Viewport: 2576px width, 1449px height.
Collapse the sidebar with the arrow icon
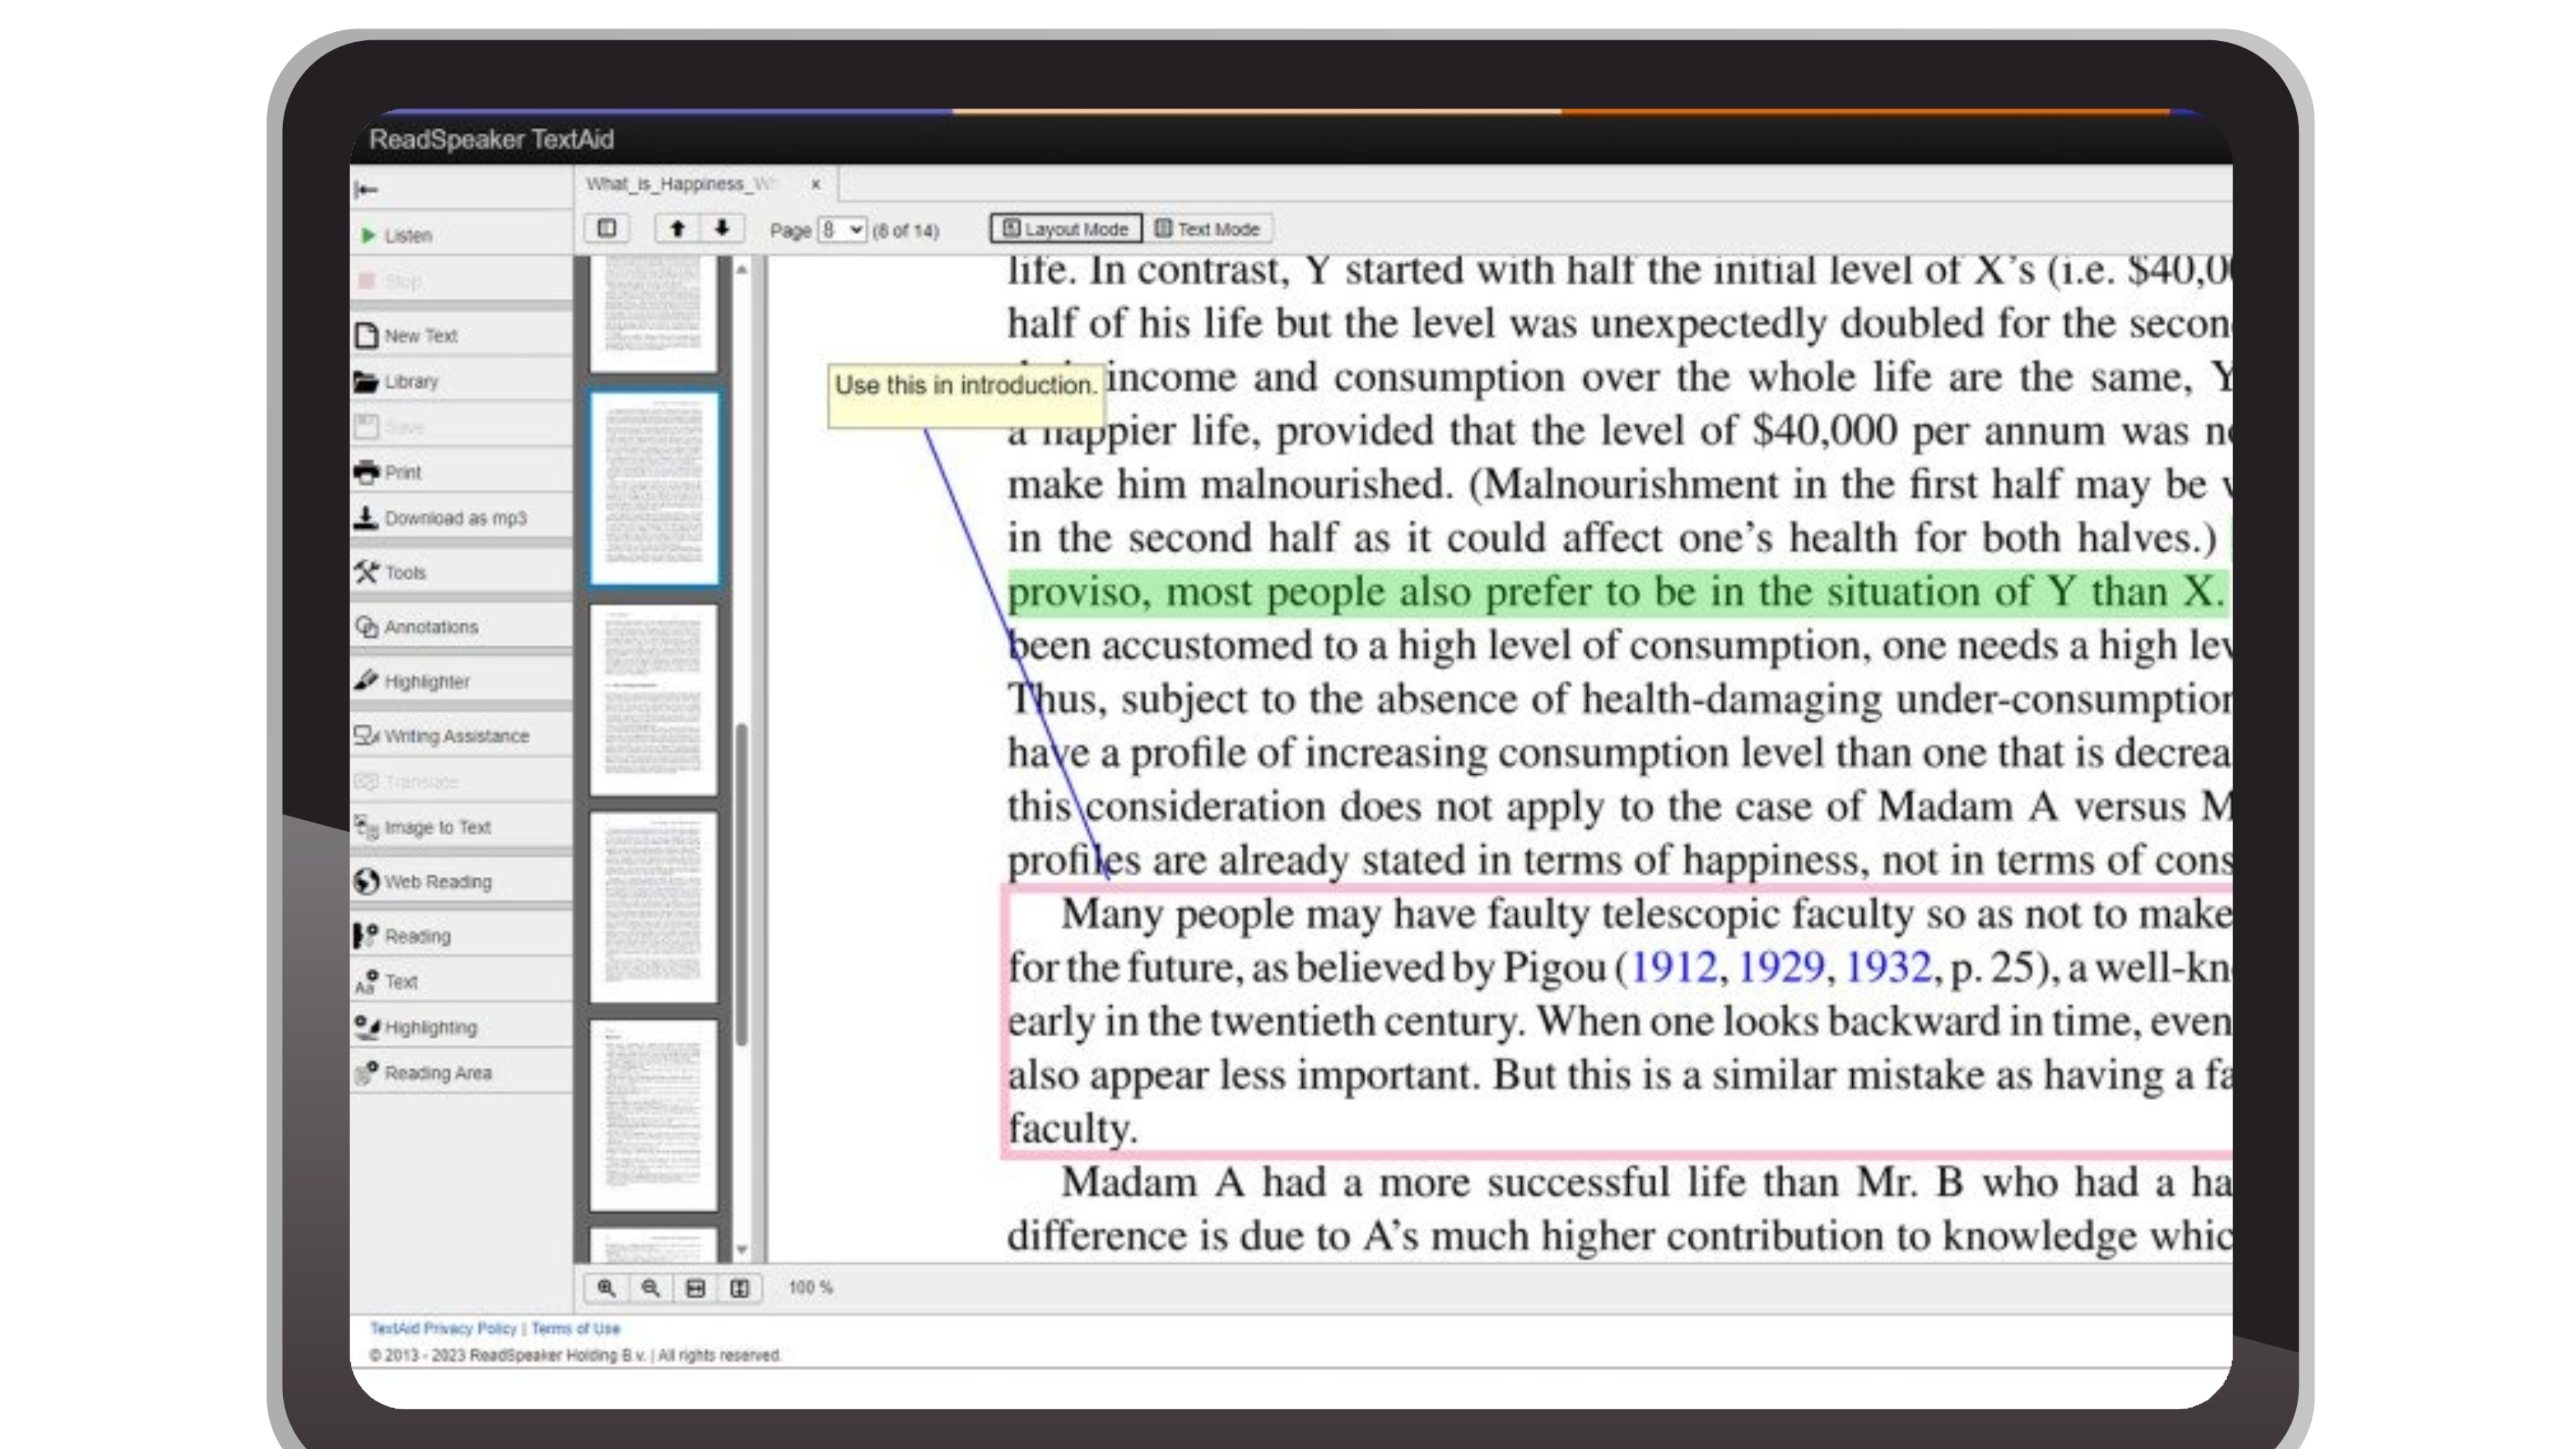[x=366, y=189]
